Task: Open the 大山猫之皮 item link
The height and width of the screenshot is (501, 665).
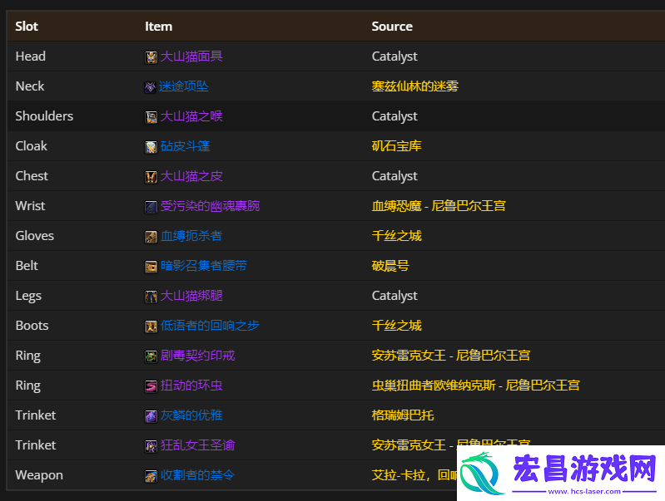Action: 191,176
